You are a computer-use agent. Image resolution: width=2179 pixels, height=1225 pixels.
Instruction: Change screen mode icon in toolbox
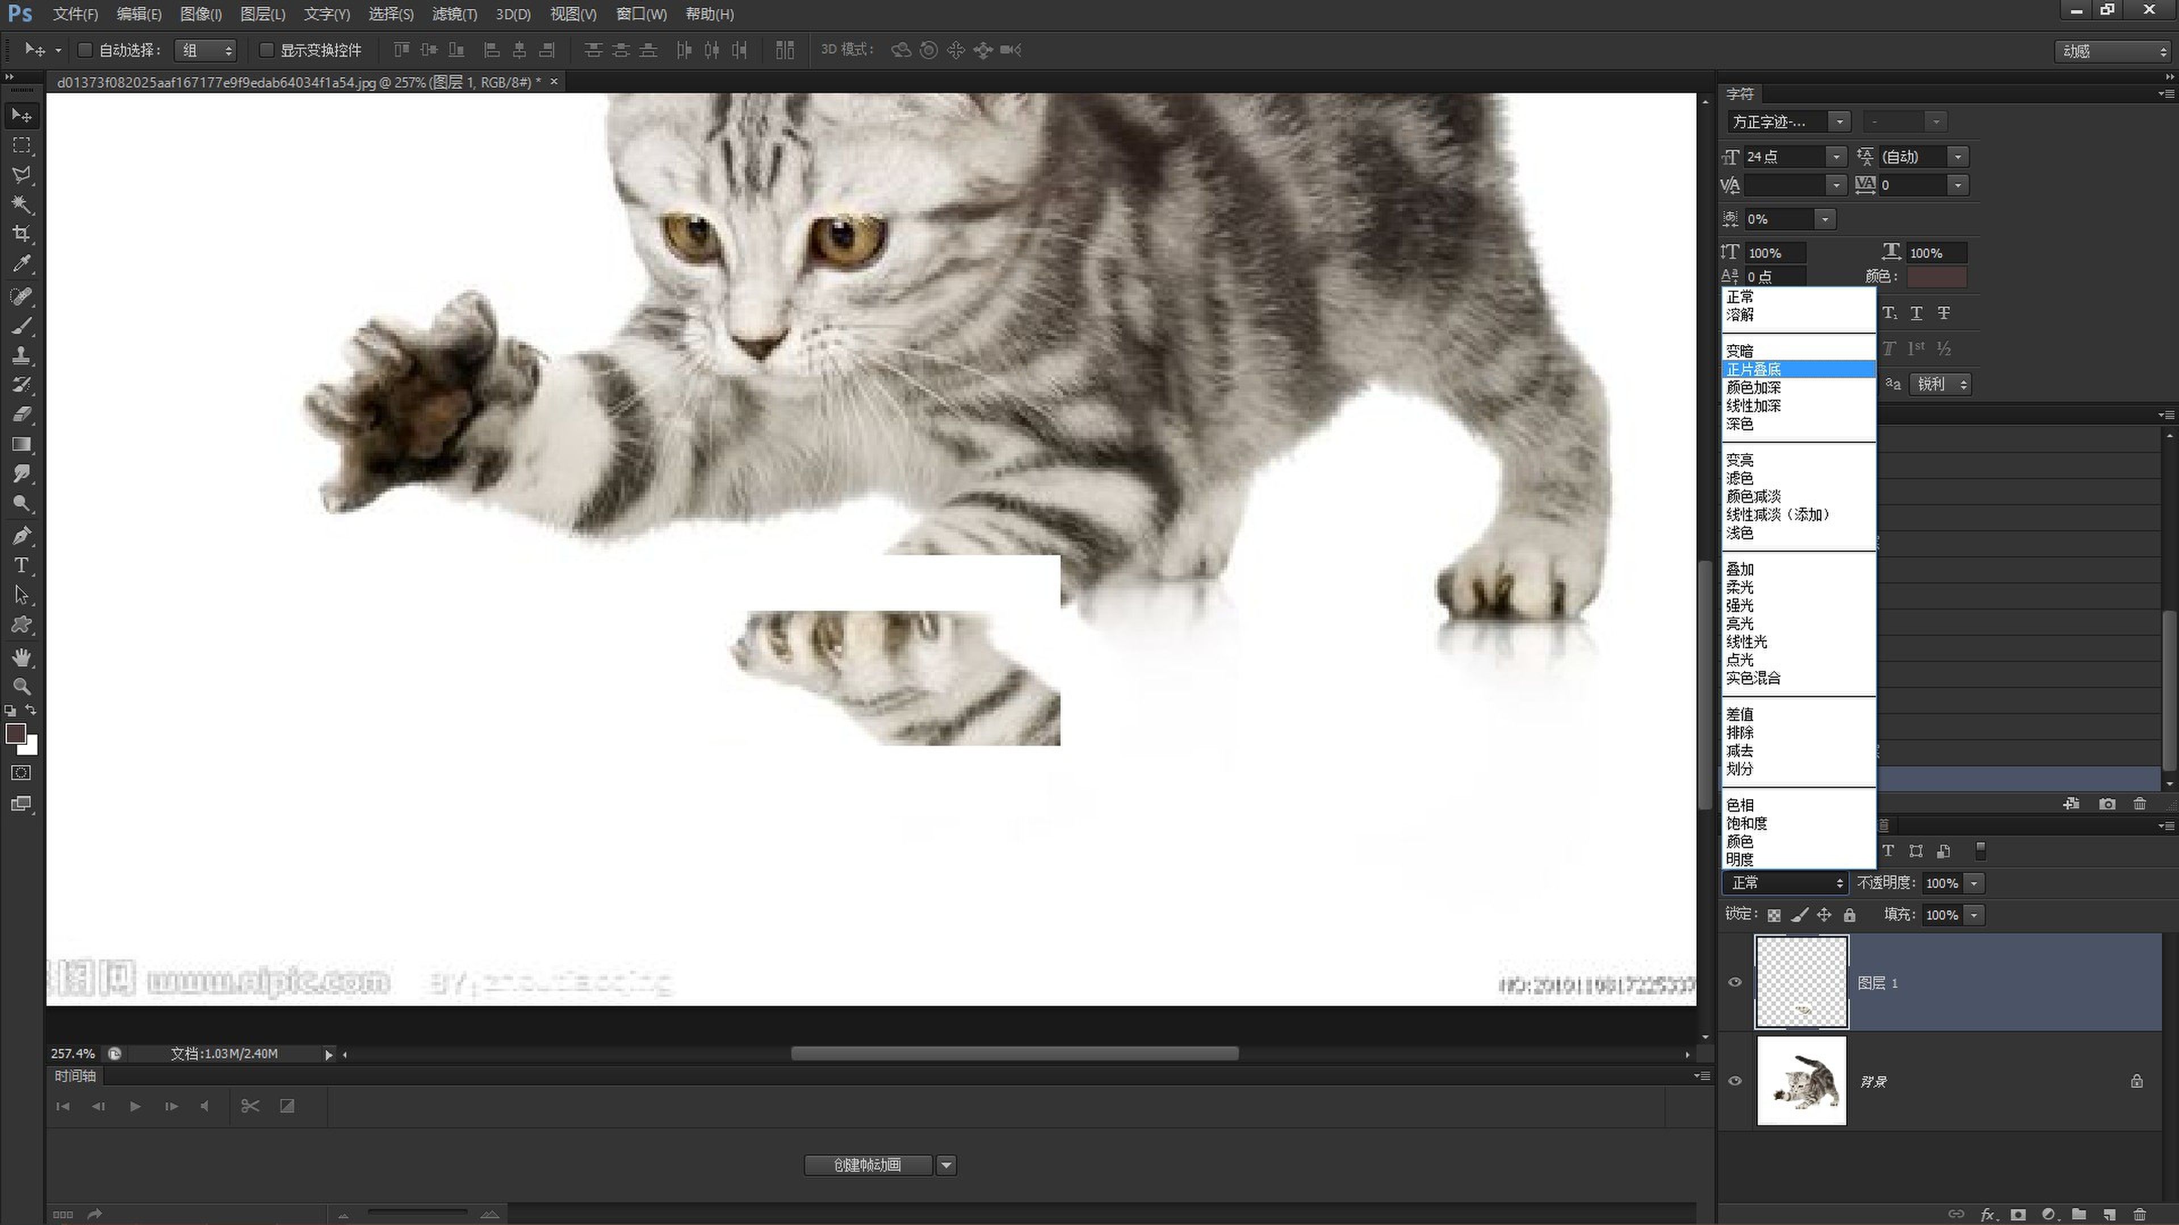pos(22,804)
